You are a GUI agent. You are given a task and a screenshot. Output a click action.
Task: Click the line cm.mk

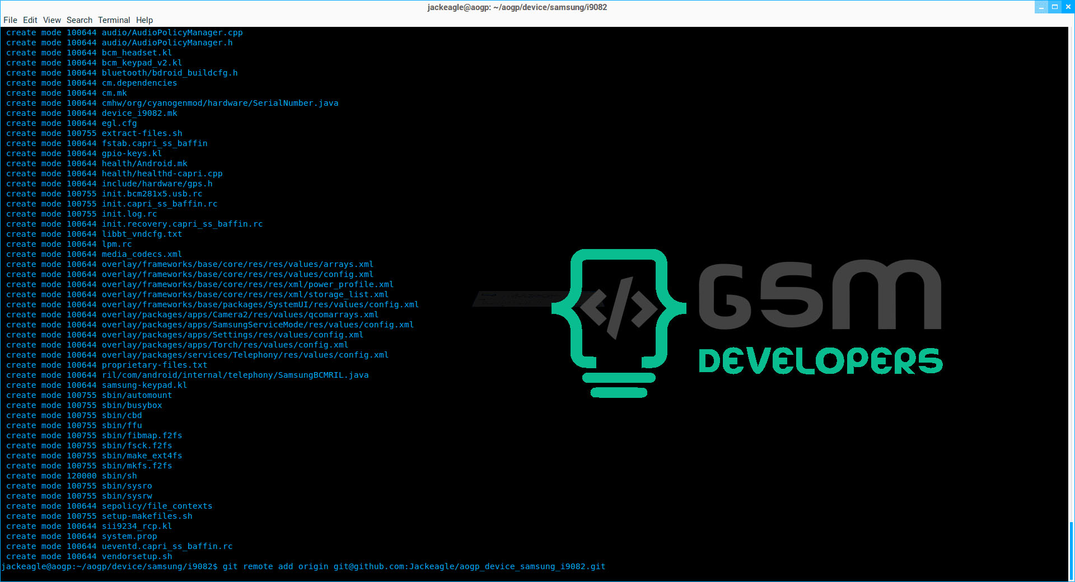click(x=67, y=93)
